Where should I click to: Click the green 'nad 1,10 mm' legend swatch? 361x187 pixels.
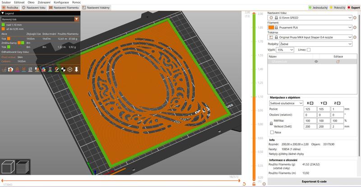coord(3,25)
